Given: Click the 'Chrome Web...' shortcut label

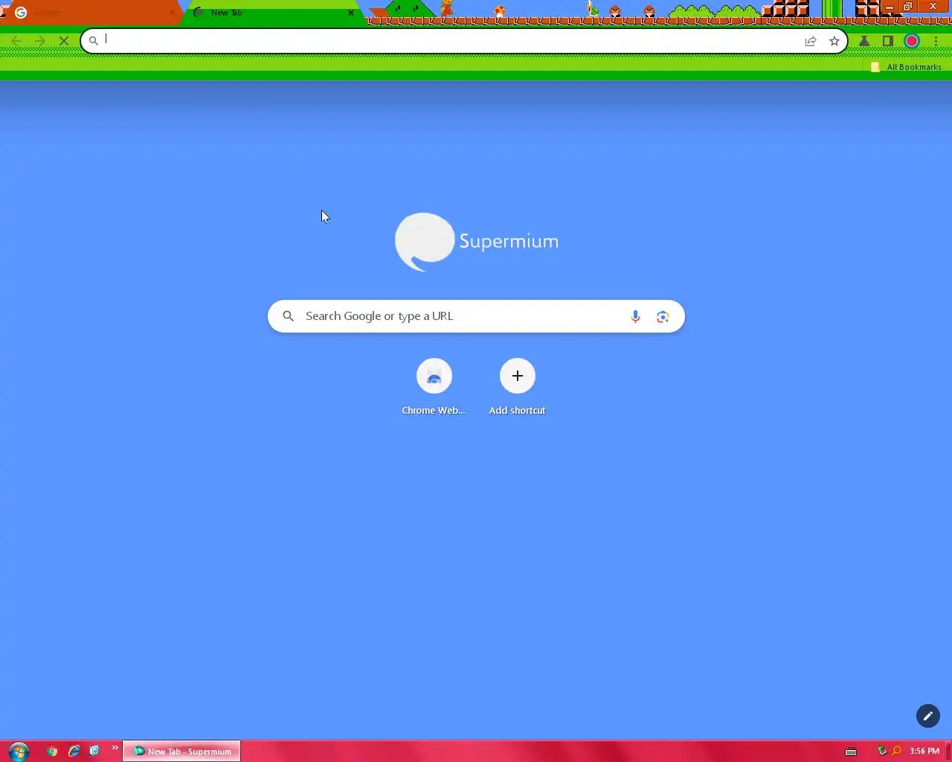Looking at the screenshot, I should 434,411.
